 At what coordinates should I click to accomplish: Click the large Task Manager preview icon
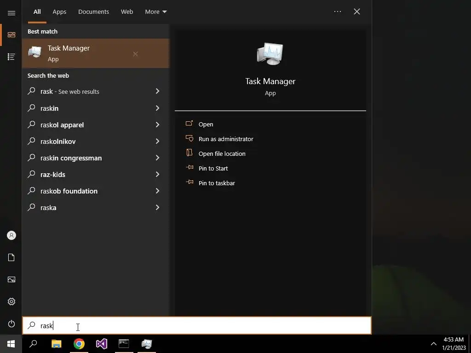click(270, 54)
